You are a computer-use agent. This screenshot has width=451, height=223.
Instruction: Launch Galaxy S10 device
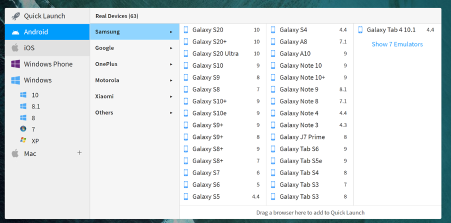click(x=222, y=65)
